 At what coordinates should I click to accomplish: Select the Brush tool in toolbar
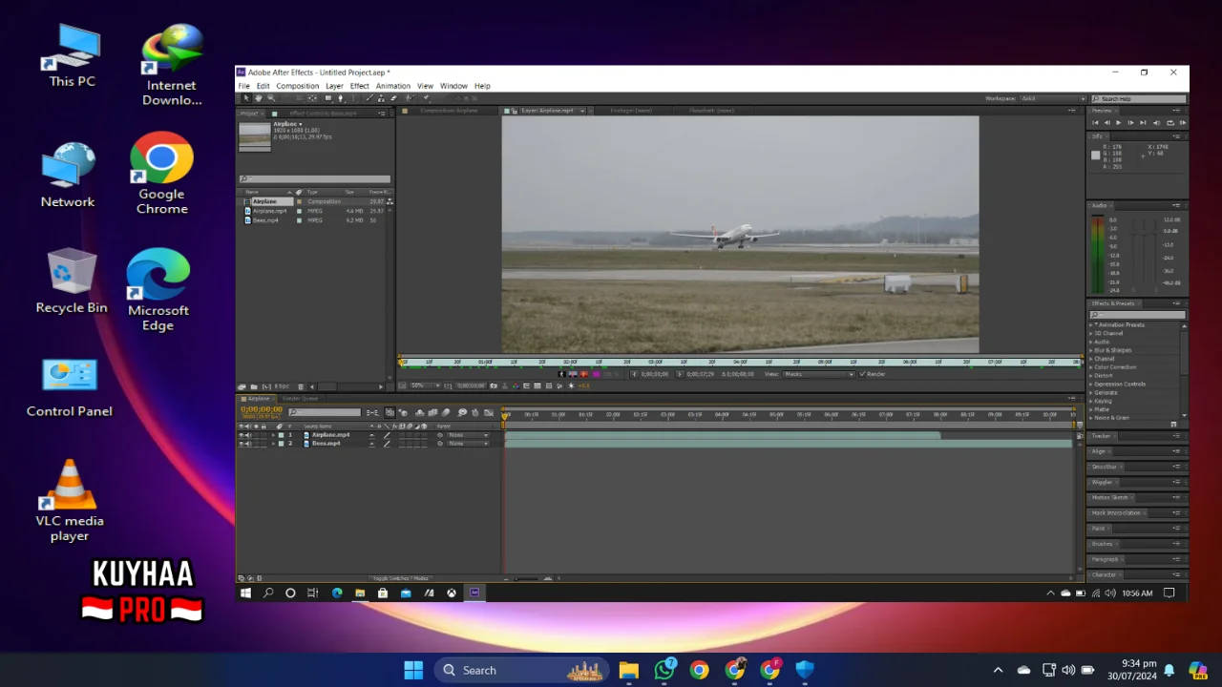point(369,97)
